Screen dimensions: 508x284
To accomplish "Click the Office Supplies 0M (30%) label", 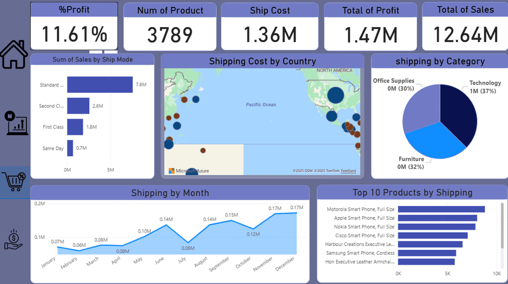I will pyautogui.click(x=393, y=85).
